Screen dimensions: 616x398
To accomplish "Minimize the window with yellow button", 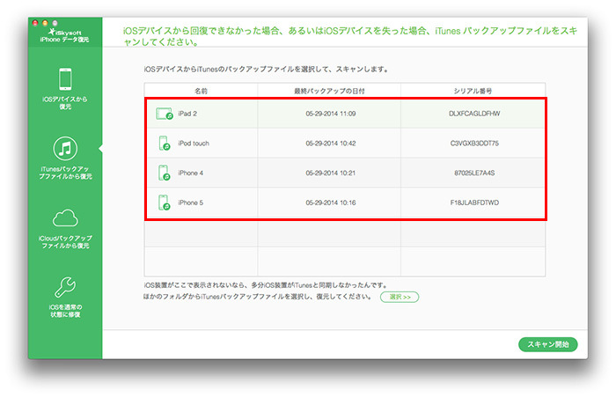I will coord(45,23).
